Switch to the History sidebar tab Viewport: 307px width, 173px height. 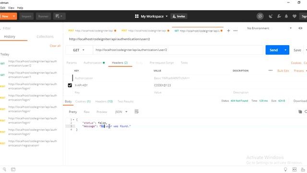(10, 37)
